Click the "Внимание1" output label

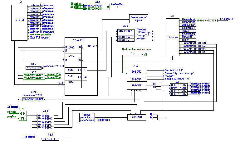click(x=189, y=28)
